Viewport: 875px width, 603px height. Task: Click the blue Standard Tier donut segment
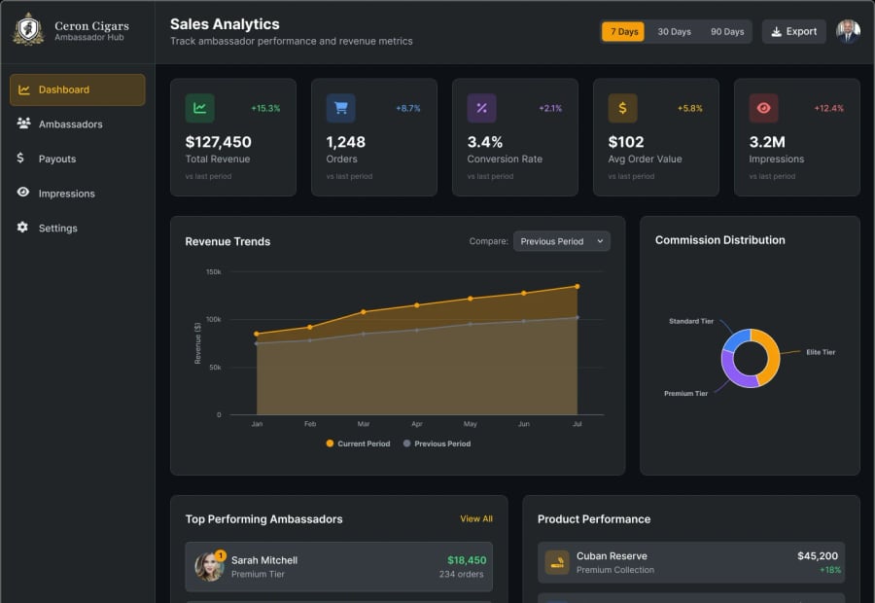tap(738, 338)
